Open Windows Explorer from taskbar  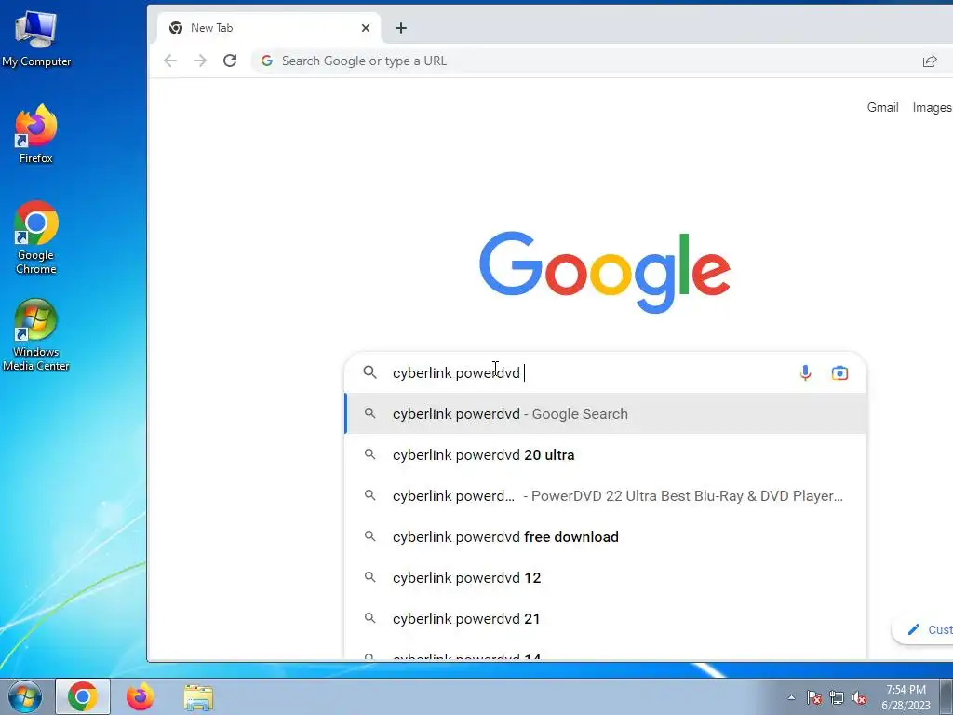[x=199, y=697]
